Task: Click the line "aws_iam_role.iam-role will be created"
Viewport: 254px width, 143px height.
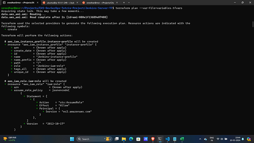Action: pos(36,81)
